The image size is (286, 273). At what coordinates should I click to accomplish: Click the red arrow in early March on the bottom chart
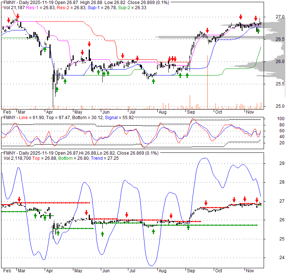point(19,199)
